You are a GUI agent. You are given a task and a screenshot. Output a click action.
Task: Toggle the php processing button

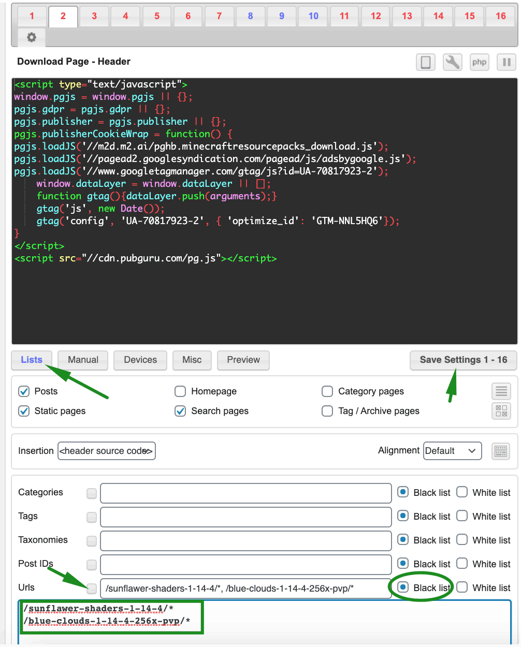[x=480, y=62]
